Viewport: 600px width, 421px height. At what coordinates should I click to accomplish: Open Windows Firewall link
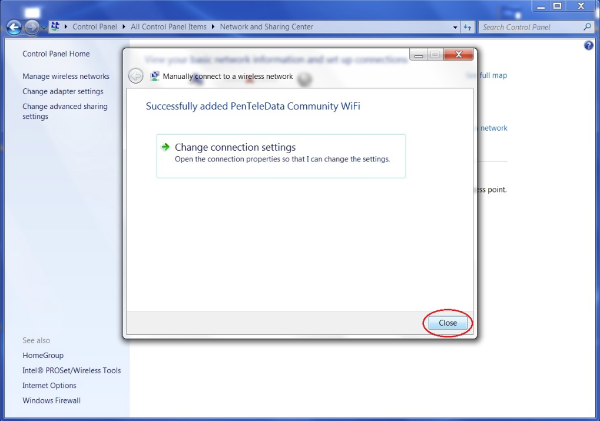pos(51,401)
